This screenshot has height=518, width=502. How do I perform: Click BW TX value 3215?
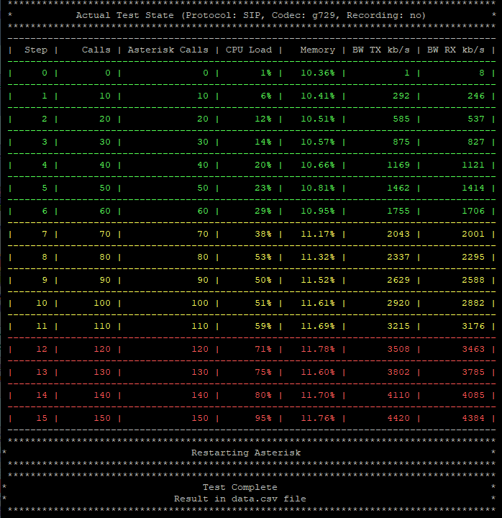point(398,326)
